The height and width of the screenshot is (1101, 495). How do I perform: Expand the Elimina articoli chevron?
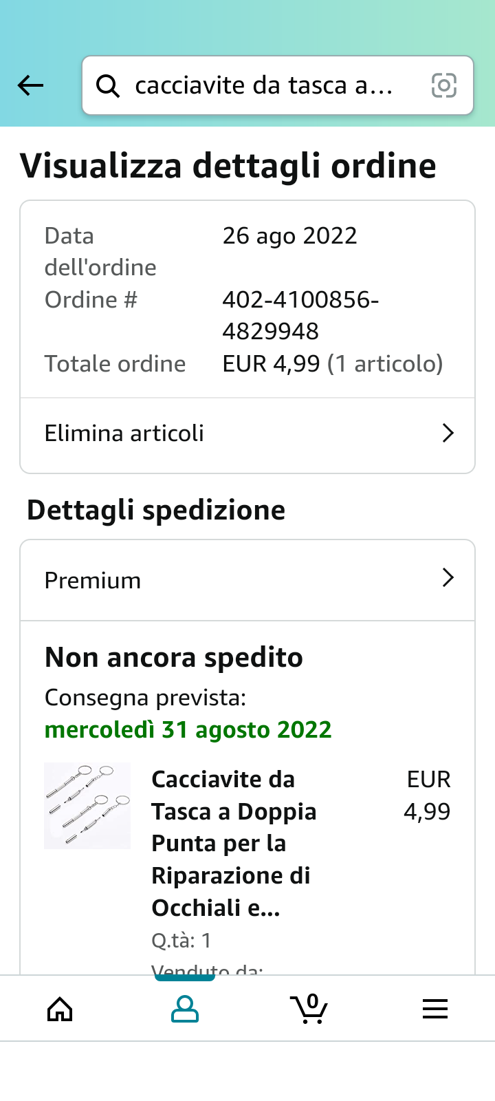[448, 434]
